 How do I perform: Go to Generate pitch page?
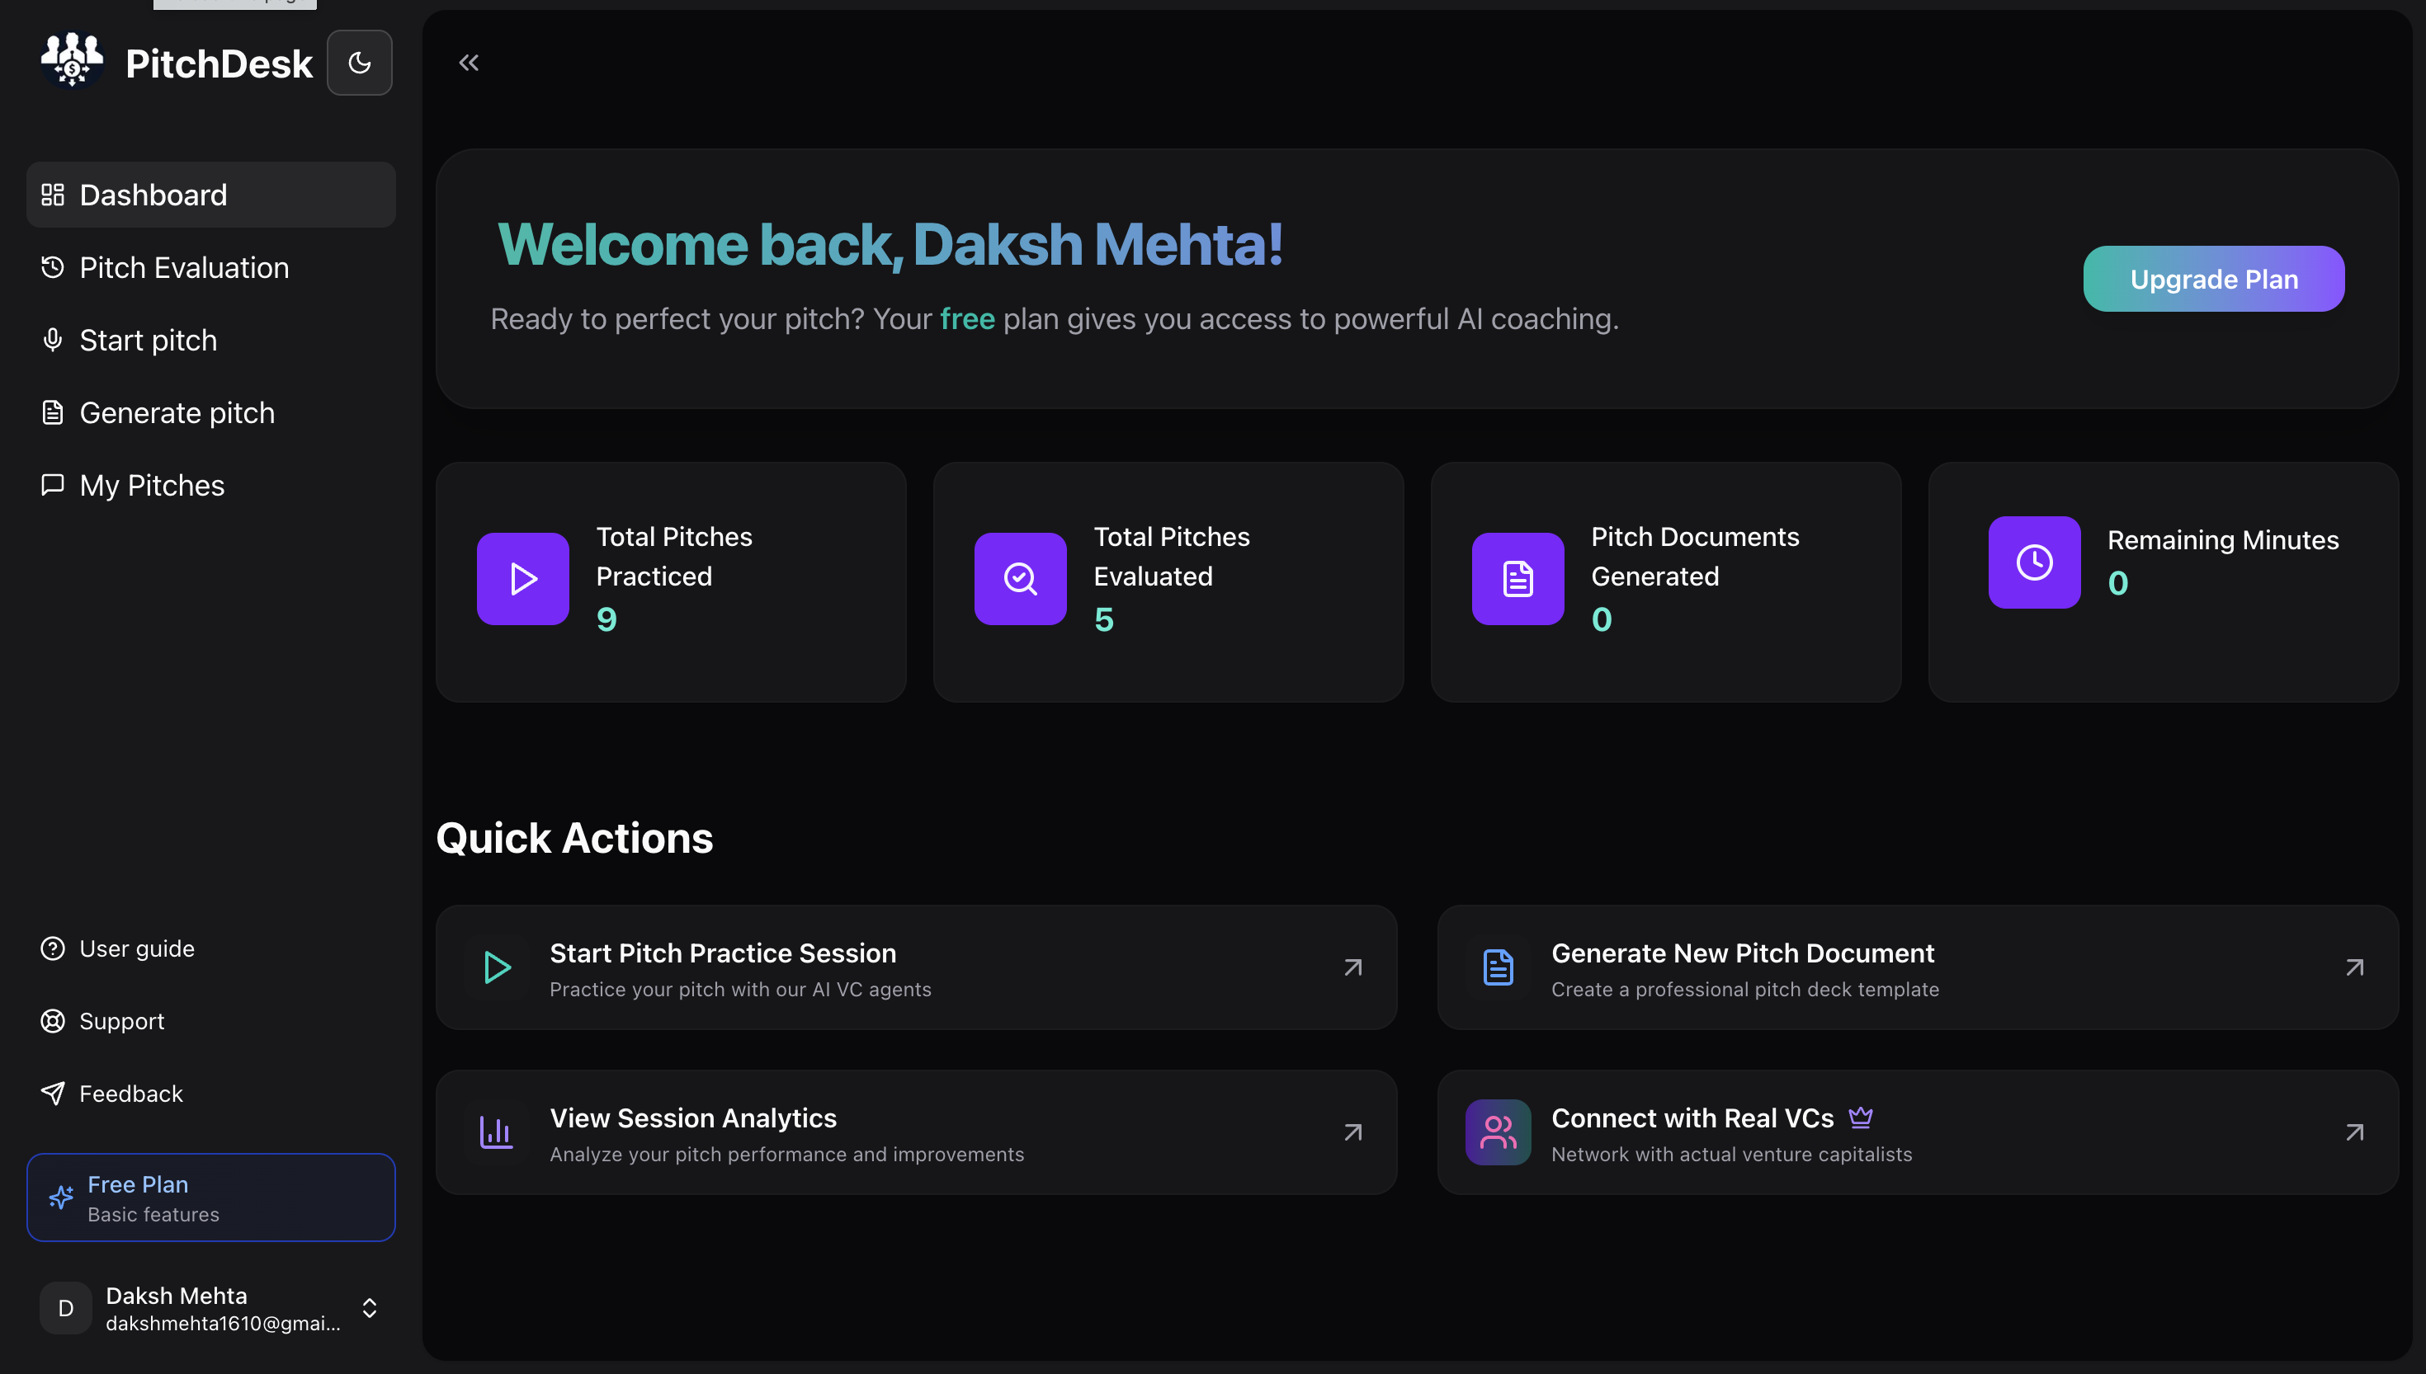(x=177, y=413)
